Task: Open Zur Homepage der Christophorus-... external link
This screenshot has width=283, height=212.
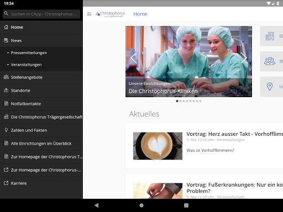Action: click(41, 170)
